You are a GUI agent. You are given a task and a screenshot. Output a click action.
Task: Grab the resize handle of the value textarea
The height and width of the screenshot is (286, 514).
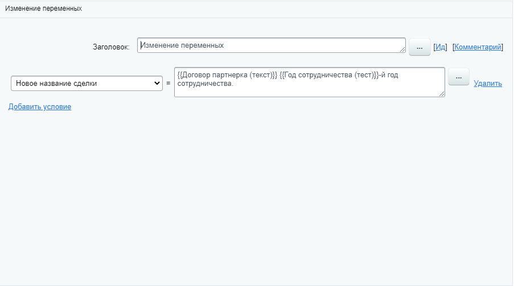(441, 93)
